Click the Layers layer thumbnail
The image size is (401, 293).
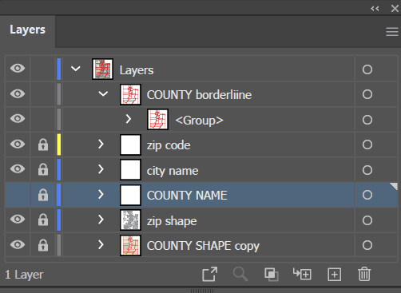pyautogui.click(x=102, y=69)
